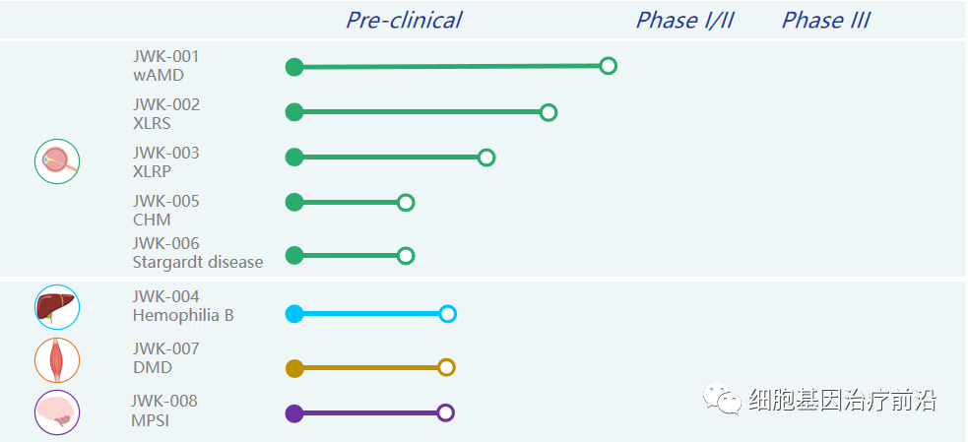Click the JWK-001 progress bar hollow endpoint
Viewport: 968px width, 442px height.
(609, 66)
